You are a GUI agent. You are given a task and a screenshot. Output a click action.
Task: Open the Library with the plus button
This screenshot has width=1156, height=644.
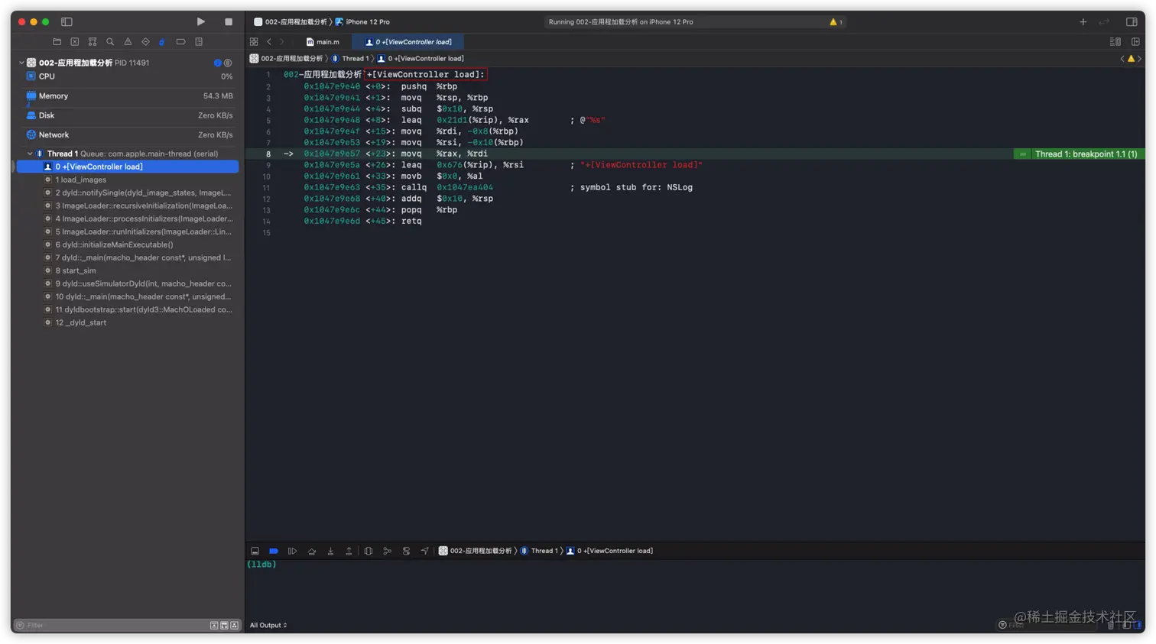click(1083, 22)
